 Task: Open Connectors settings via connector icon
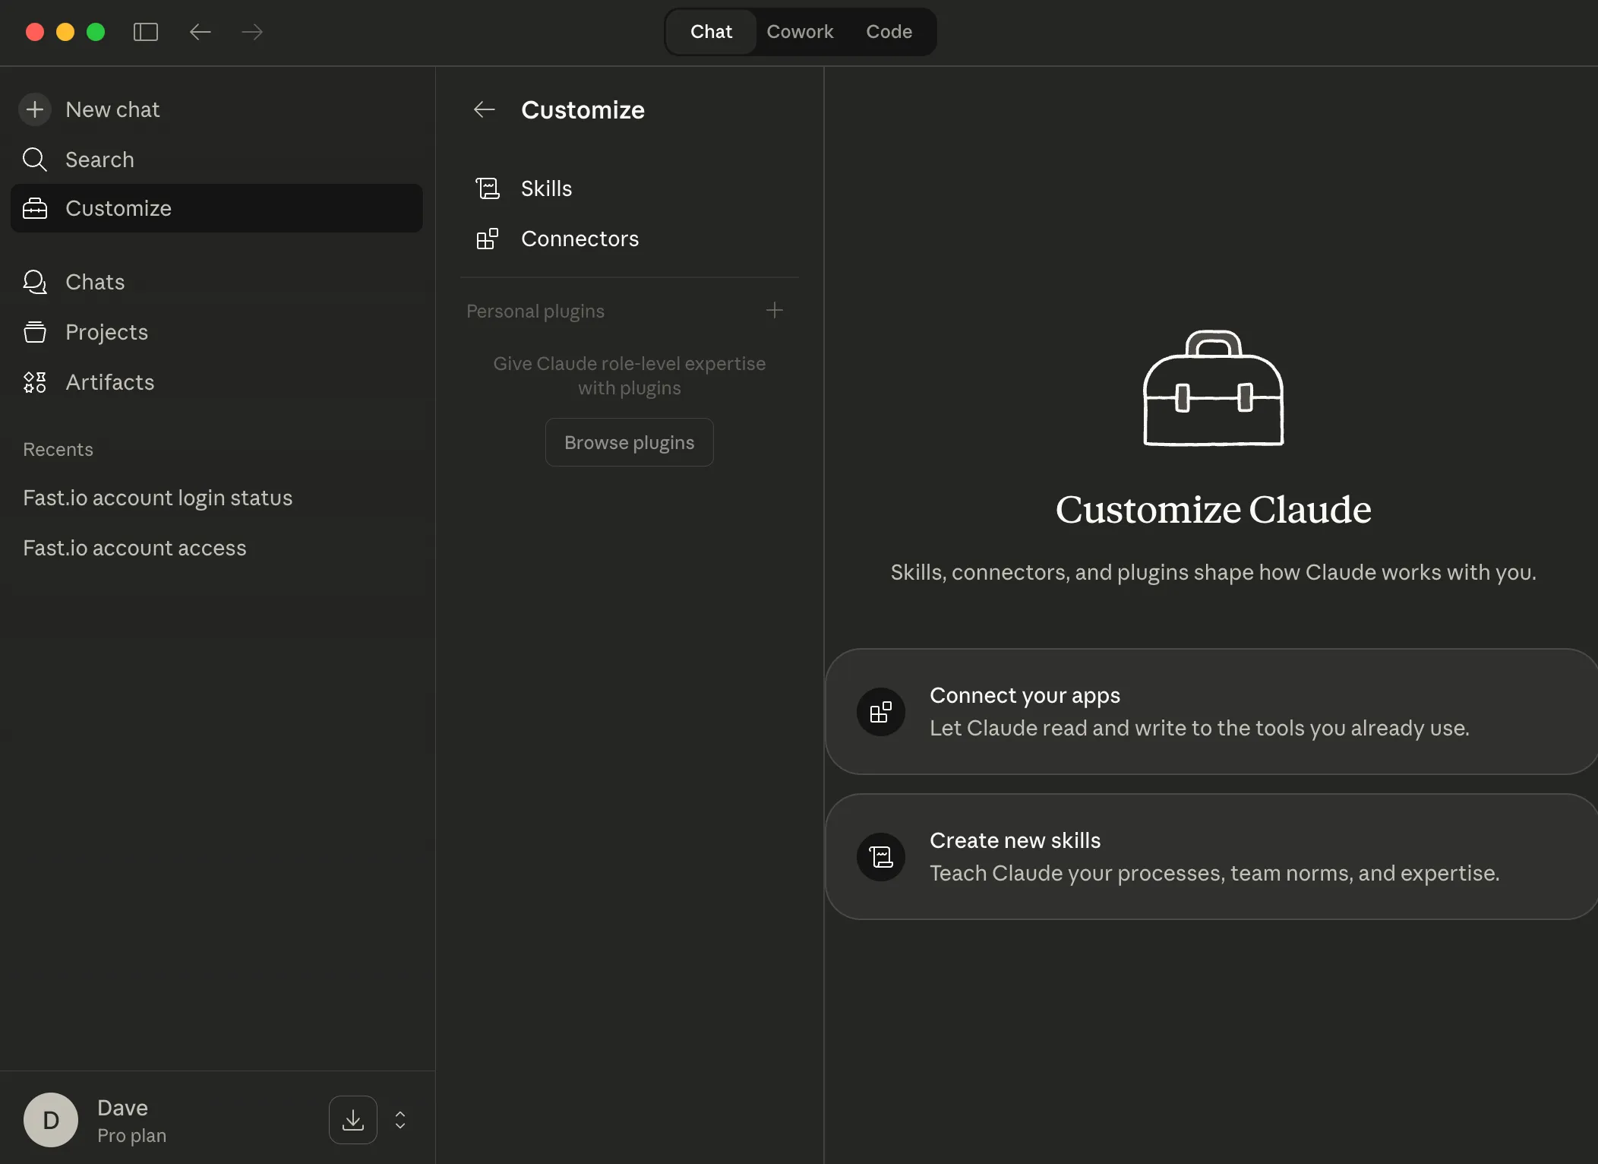tap(488, 239)
